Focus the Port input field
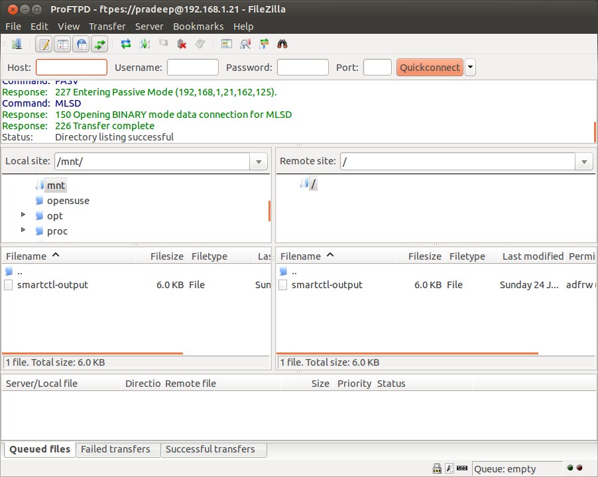The width and height of the screenshot is (598, 477). pyautogui.click(x=377, y=68)
